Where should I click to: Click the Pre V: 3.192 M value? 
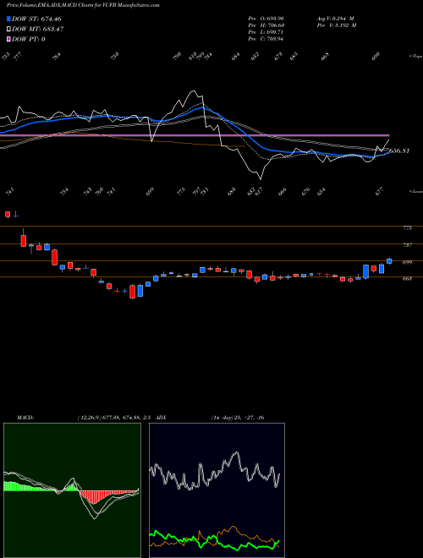336,25
